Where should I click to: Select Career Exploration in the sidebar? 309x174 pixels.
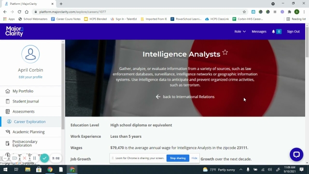tap(30, 122)
